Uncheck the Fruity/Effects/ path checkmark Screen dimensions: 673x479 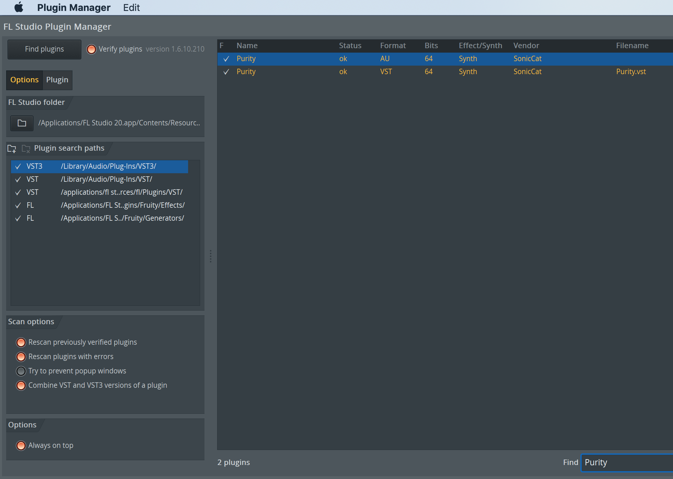18,206
